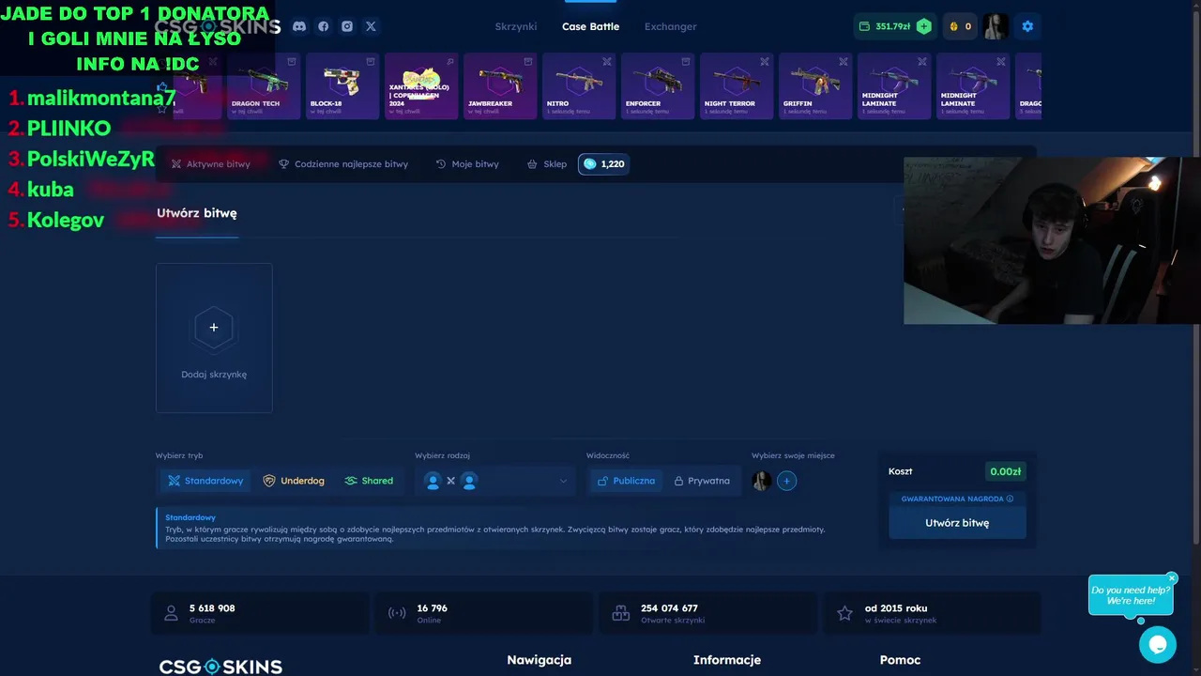
Task: Open the Xantares Copenhagen 2024 drop card
Action: [421, 86]
